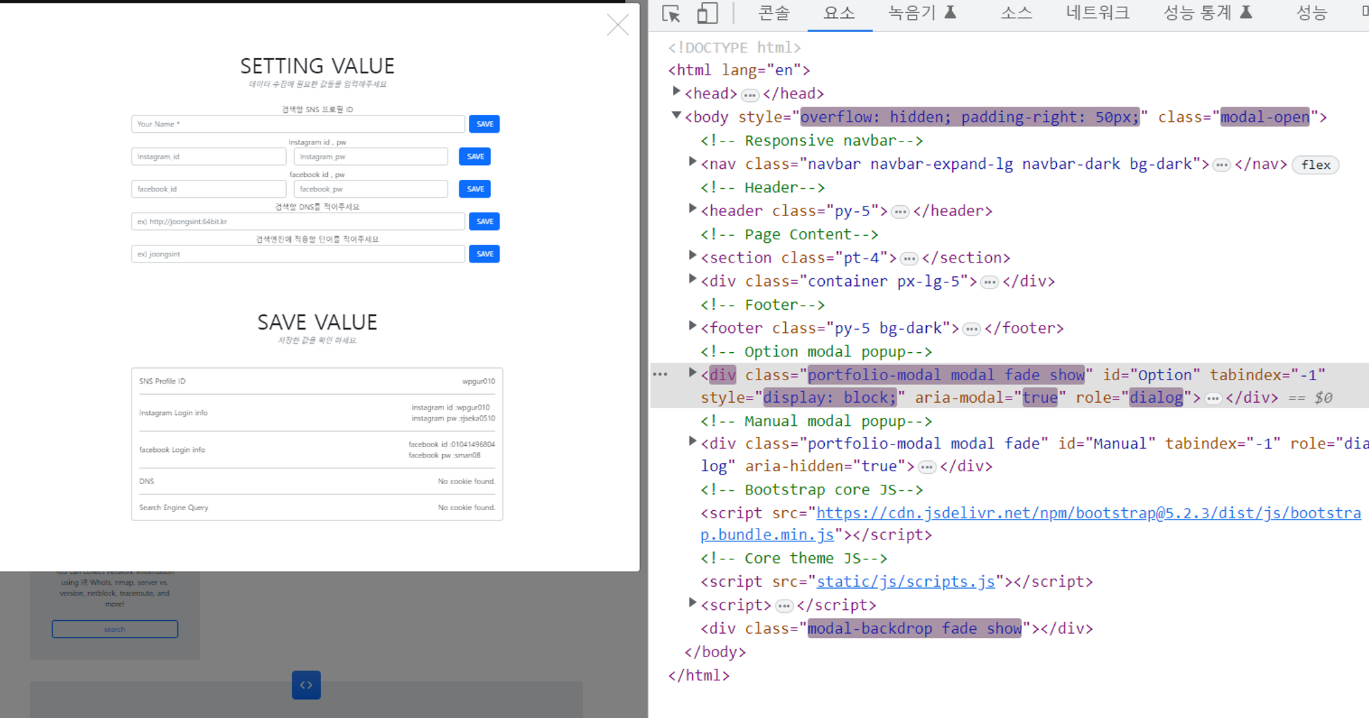
Task: Click ellipsis inside footer element
Action: point(971,330)
